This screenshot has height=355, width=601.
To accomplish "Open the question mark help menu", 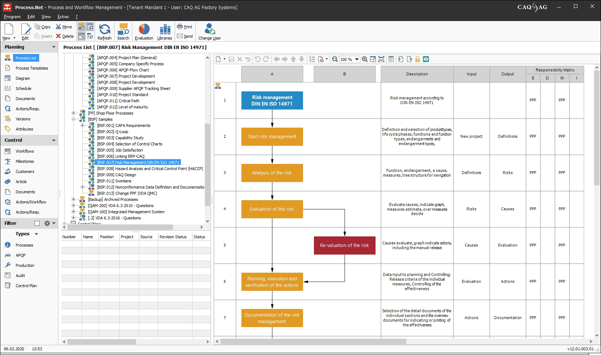I will click(76, 17).
